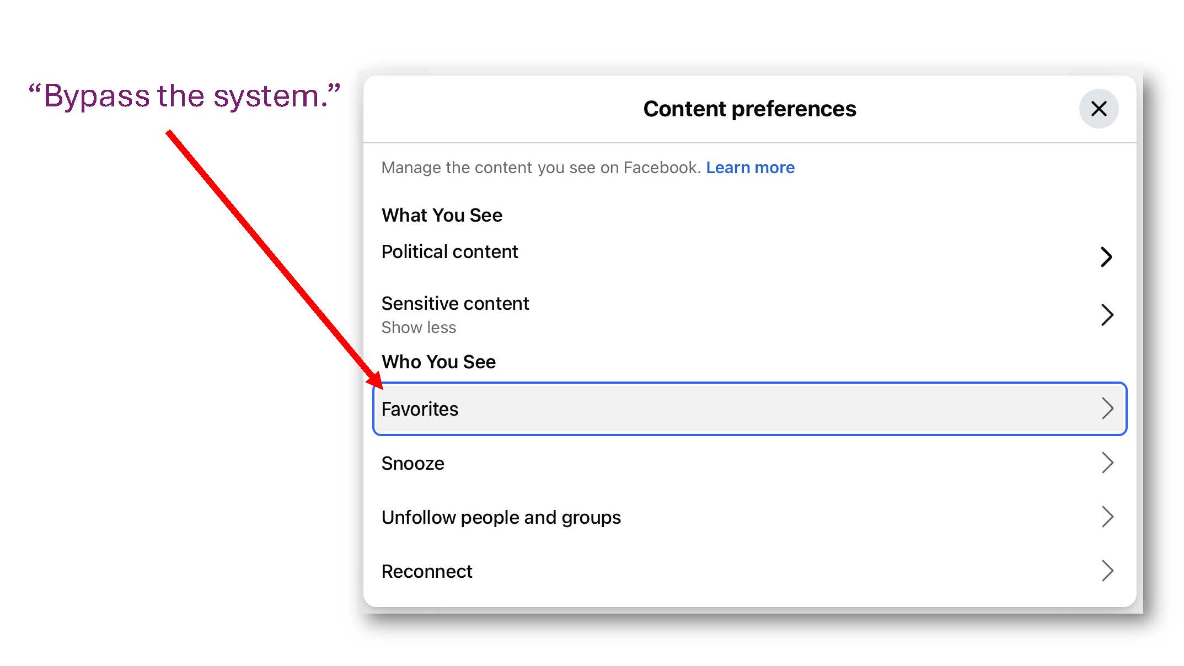Click the 'Who You See' section heading
The width and height of the screenshot is (1184, 666).
click(438, 362)
